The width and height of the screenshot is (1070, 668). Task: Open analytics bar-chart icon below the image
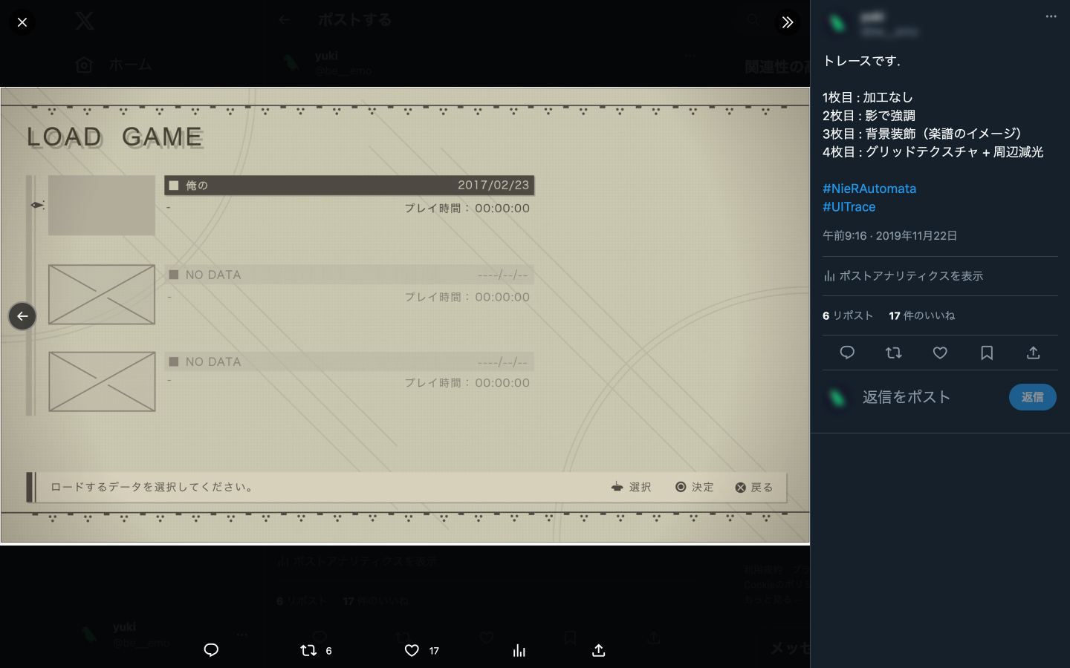coord(519,650)
